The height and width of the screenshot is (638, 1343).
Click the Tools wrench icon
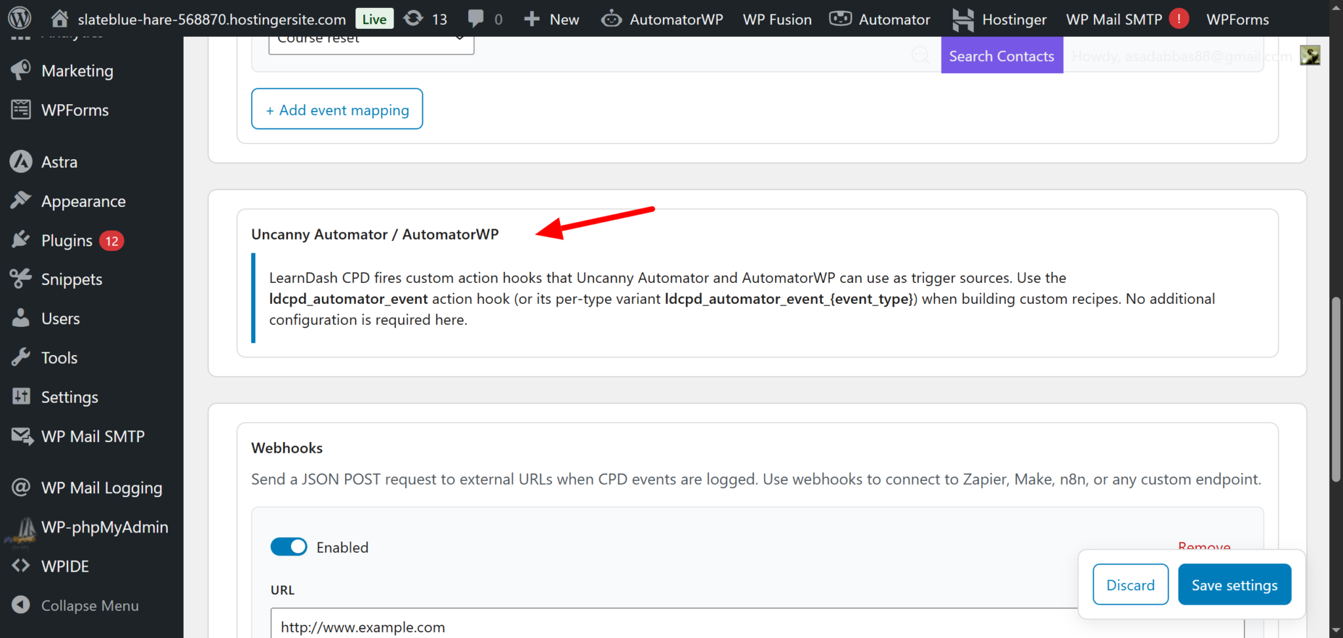(21, 357)
